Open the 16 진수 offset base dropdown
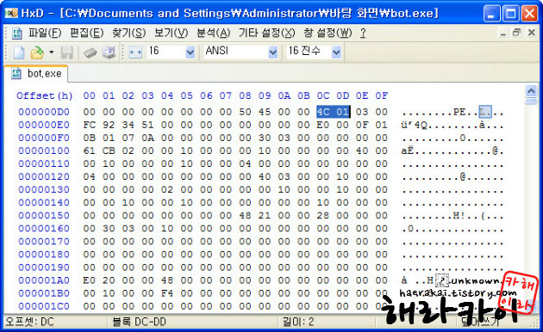The height and width of the screenshot is (332, 543). click(x=336, y=52)
